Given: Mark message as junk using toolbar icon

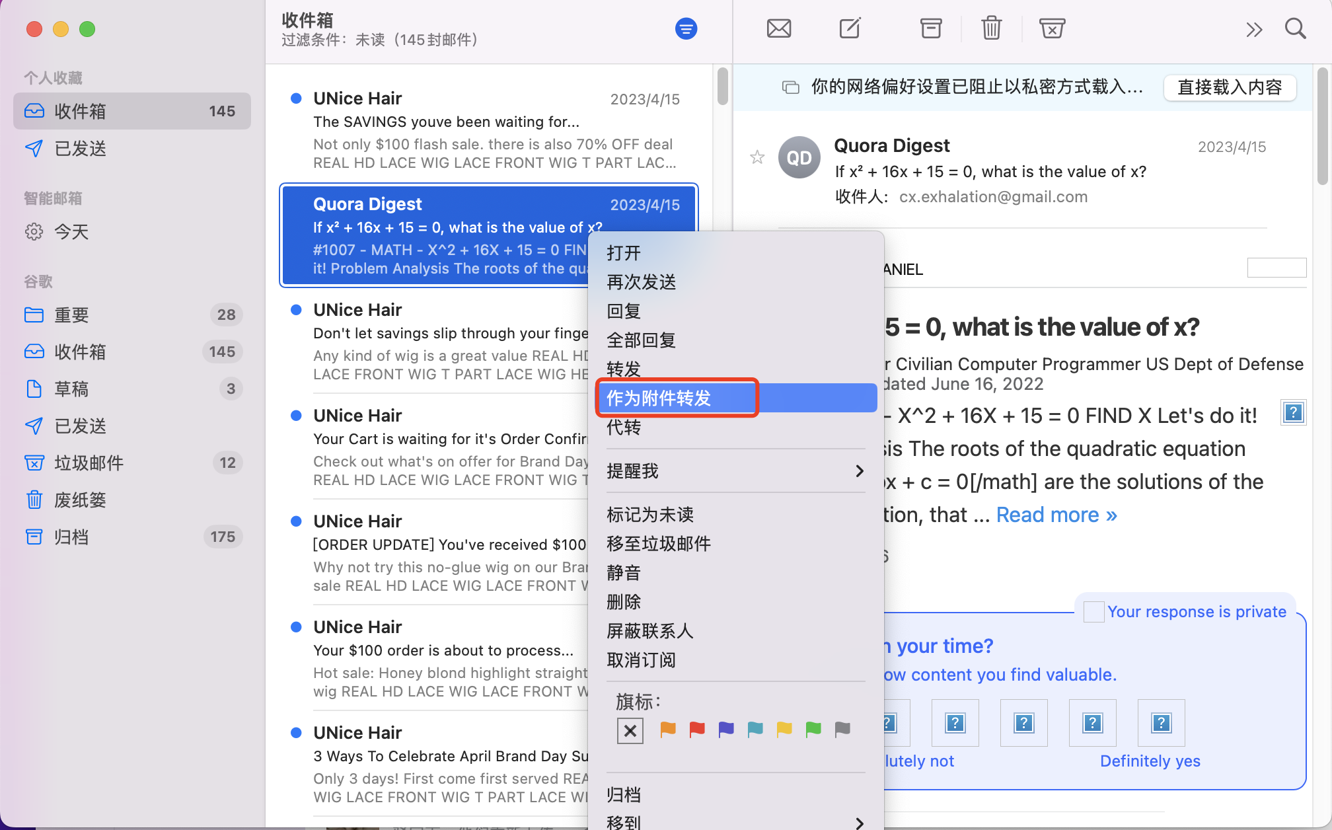Looking at the screenshot, I should click(1051, 28).
